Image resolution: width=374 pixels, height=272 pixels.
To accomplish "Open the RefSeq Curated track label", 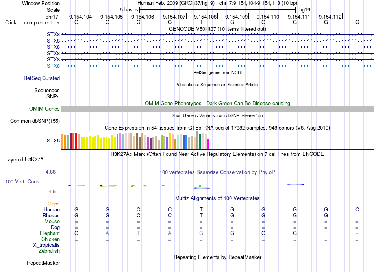I will [42, 78].
